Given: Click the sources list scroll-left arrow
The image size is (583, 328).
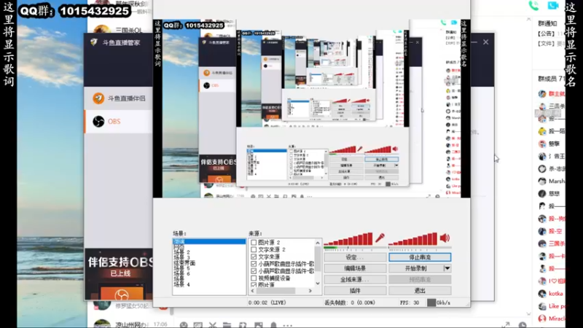Looking at the screenshot, I should click(252, 291).
